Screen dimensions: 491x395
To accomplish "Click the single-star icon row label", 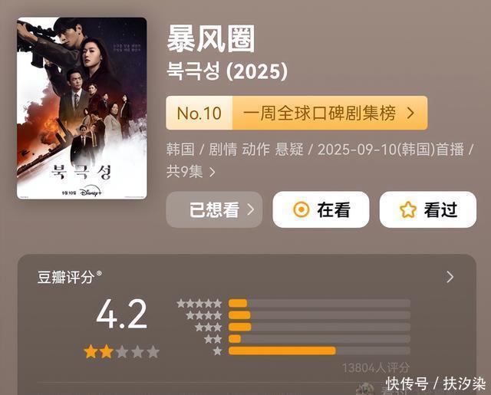I will coord(218,351).
